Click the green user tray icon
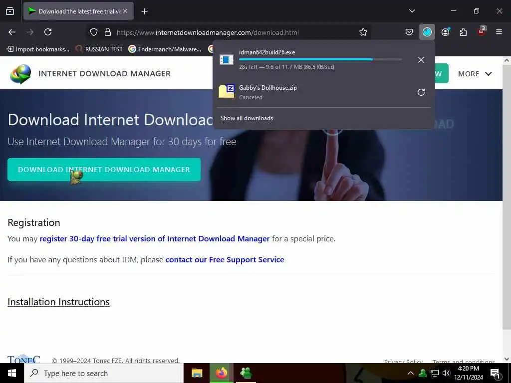The width and height of the screenshot is (511, 383). coord(423,373)
